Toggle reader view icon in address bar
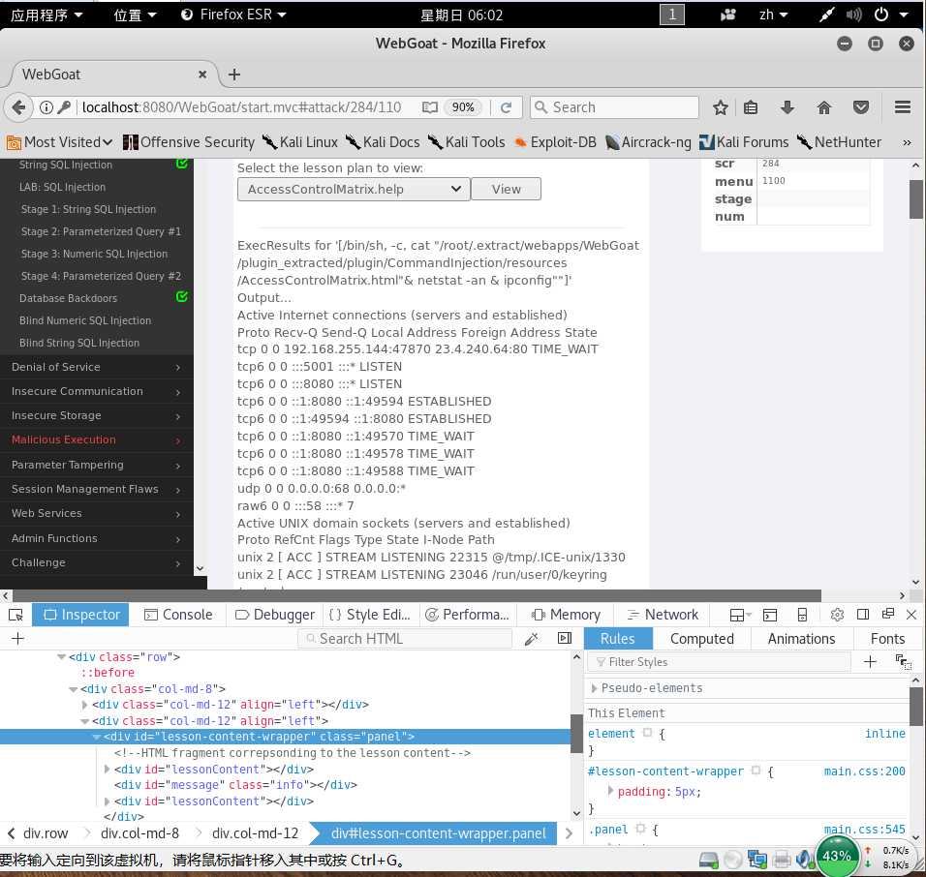This screenshot has height=877, width=926. 430,107
